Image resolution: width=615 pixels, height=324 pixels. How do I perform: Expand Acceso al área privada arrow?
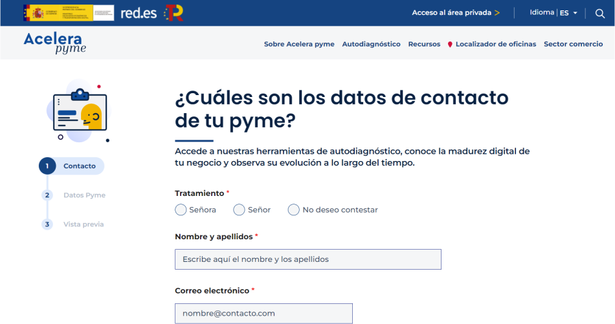click(x=497, y=13)
